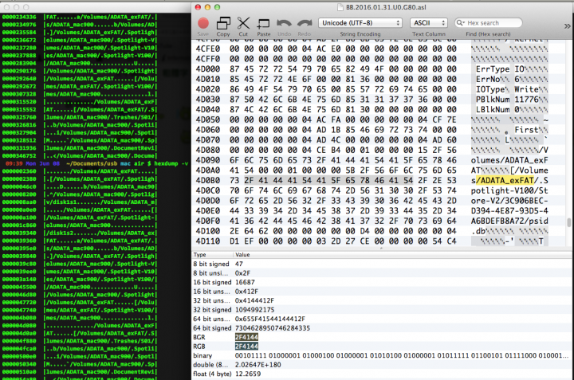Zoom the hex editor window

[217, 7]
